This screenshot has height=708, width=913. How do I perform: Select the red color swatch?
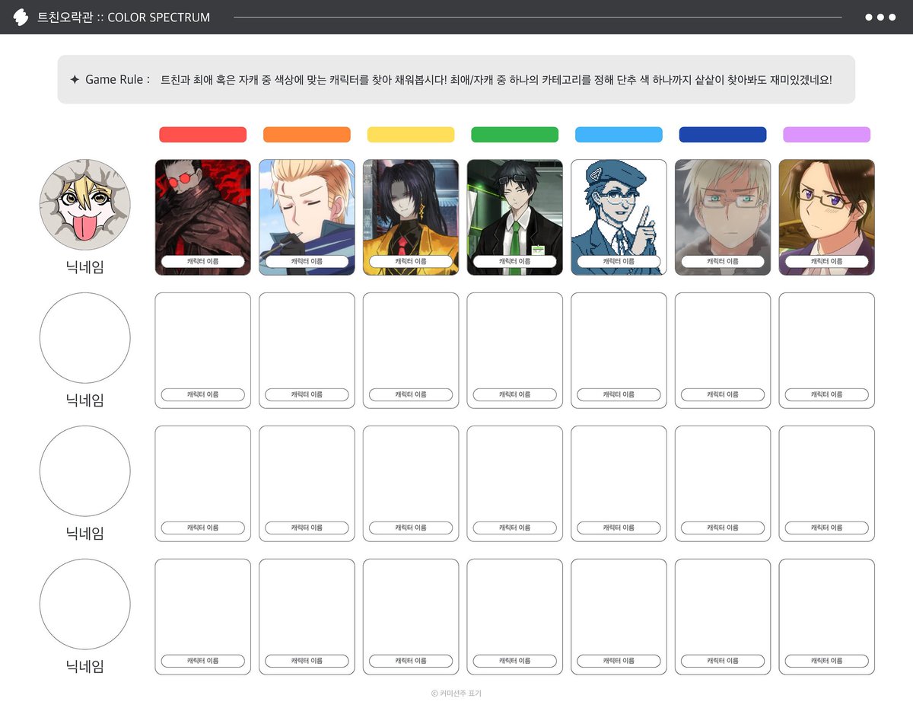203,135
